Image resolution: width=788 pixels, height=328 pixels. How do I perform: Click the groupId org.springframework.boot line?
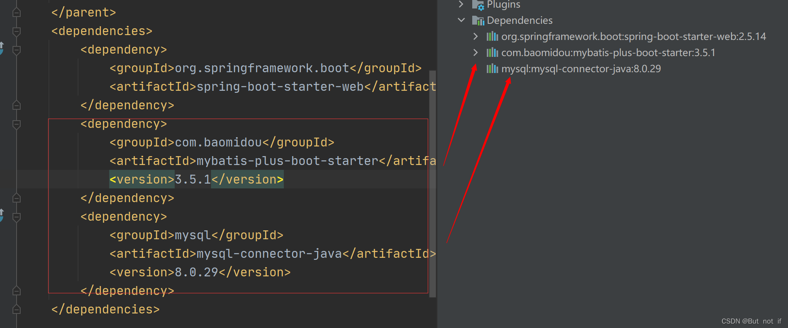266,68
